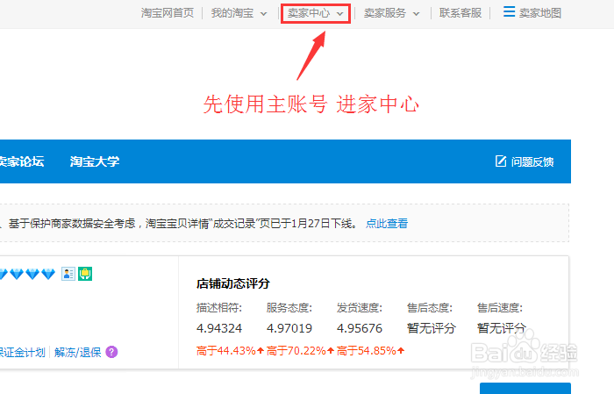Click the 点此查看 link in the notice
This screenshot has height=394, width=614.
387,224
